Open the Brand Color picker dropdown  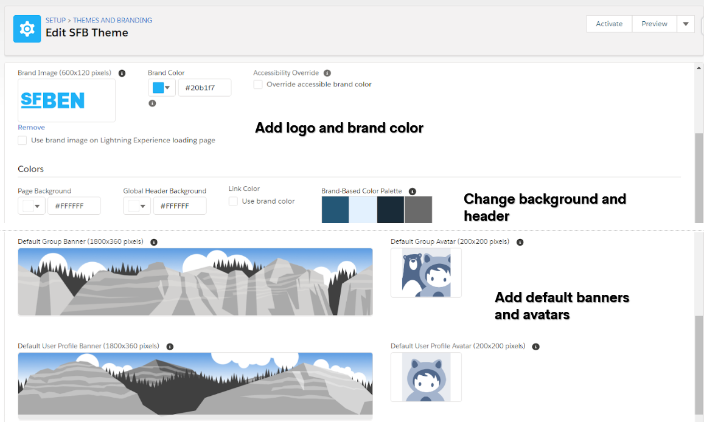162,88
